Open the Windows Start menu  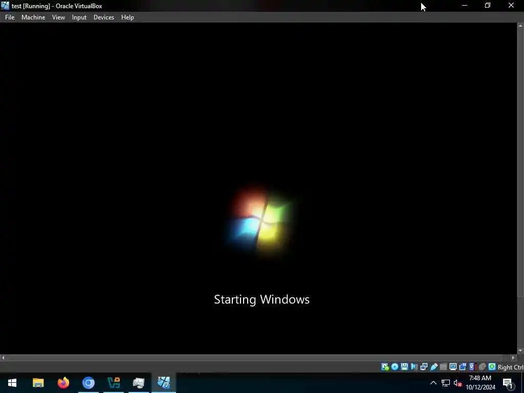tap(12, 383)
